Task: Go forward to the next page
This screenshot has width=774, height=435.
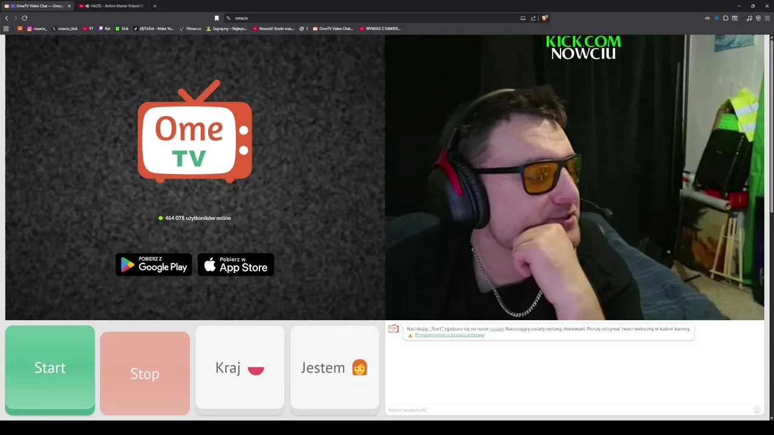Action: tap(15, 18)
